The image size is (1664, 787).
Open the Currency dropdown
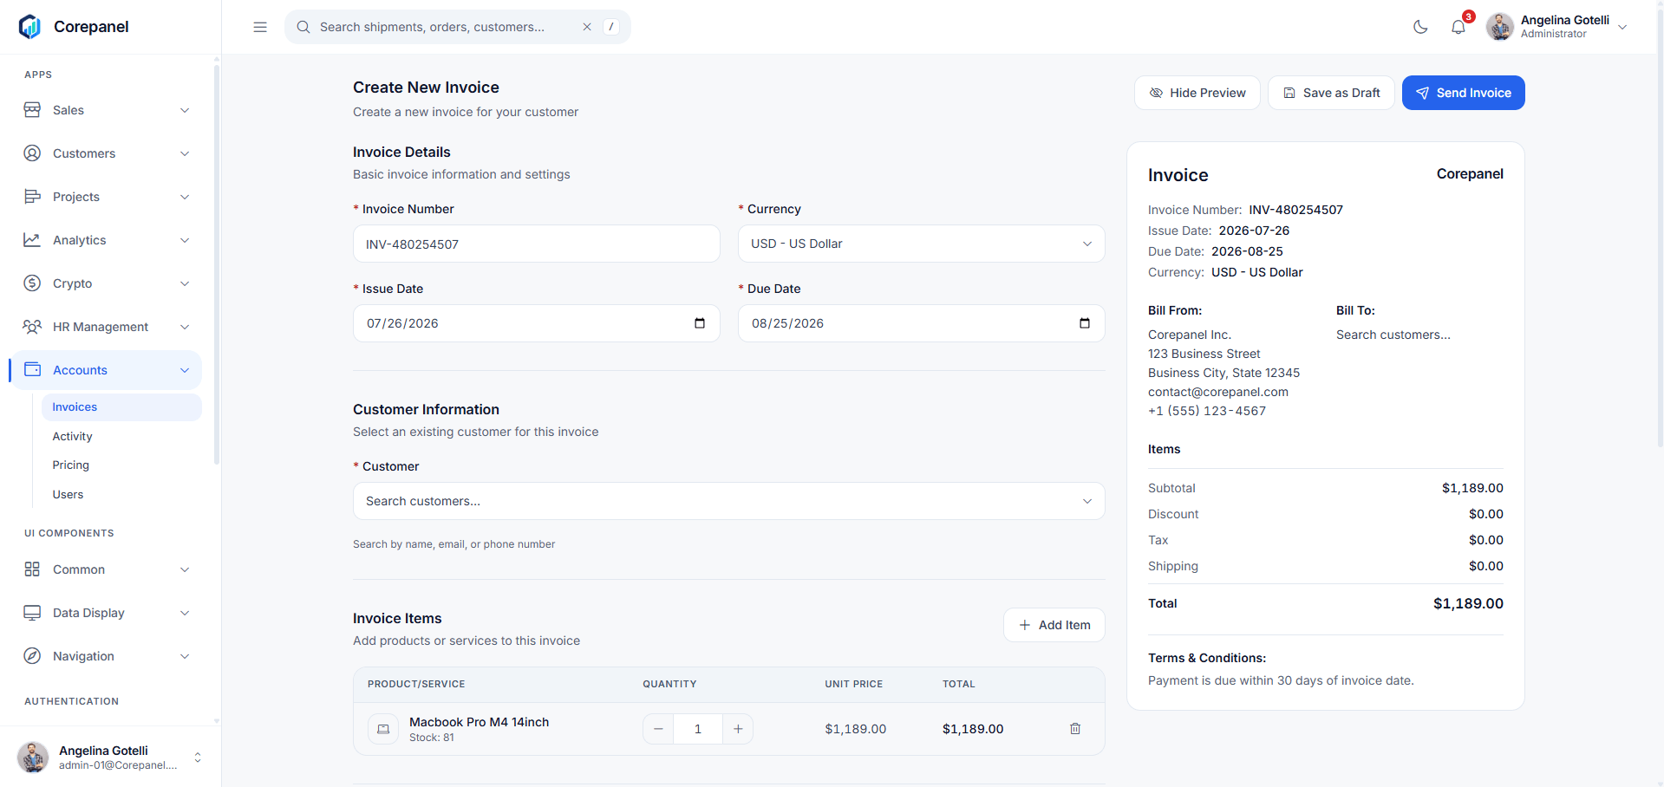[922, 244]
